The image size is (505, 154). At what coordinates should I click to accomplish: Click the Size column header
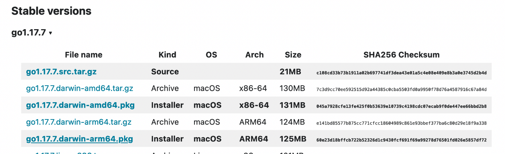coord(293,55)
